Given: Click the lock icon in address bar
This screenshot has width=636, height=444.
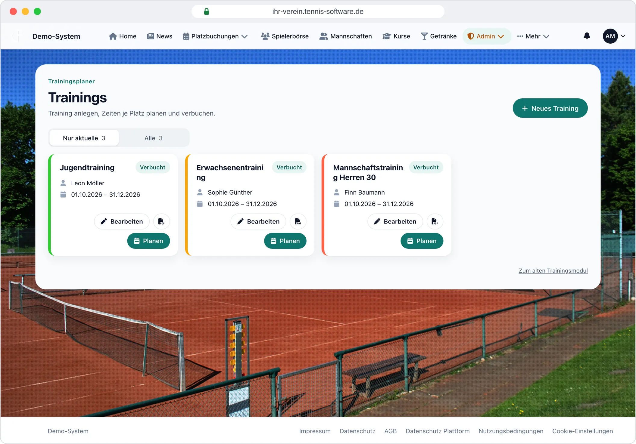Looking at the screenshot, I should [207, 11].
